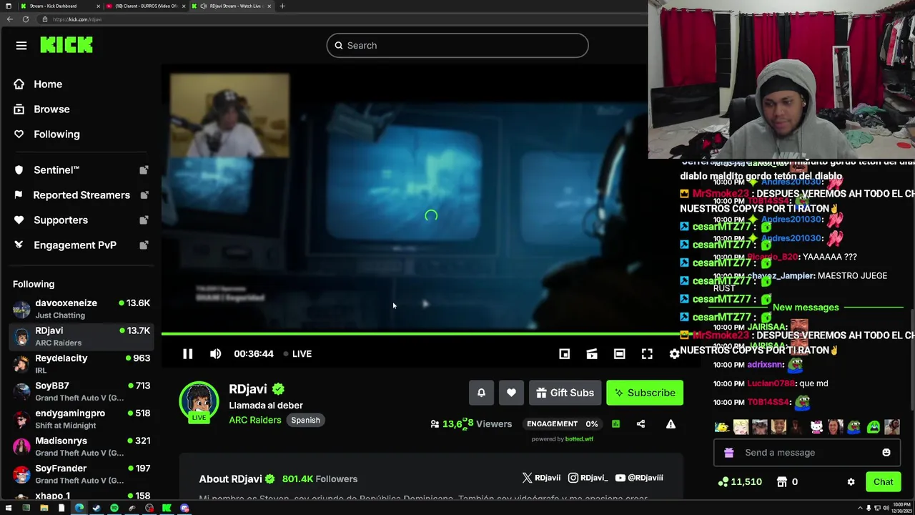This screenshot has height=515, width=915.
Task: Click RDjavi live avatar
Action: [199, 403]
